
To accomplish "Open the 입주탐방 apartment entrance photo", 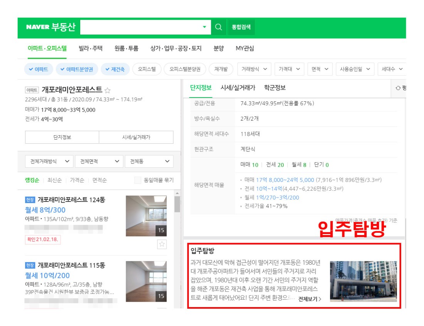I will [x=363, y=281].
